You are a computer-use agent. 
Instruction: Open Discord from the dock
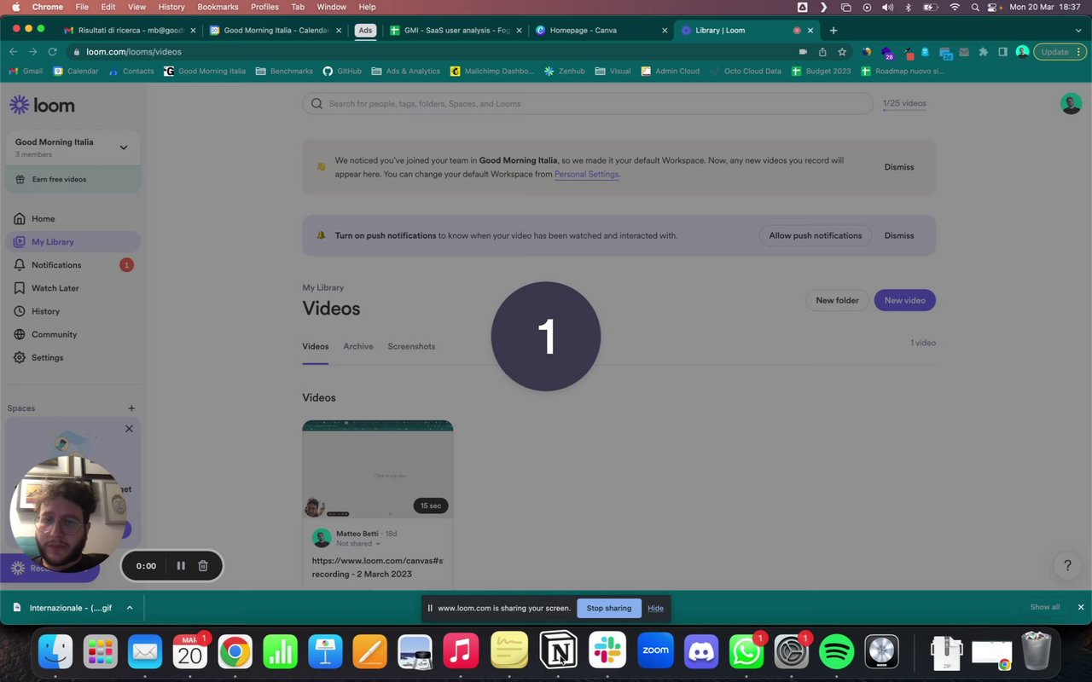click(x=701, y=652)
